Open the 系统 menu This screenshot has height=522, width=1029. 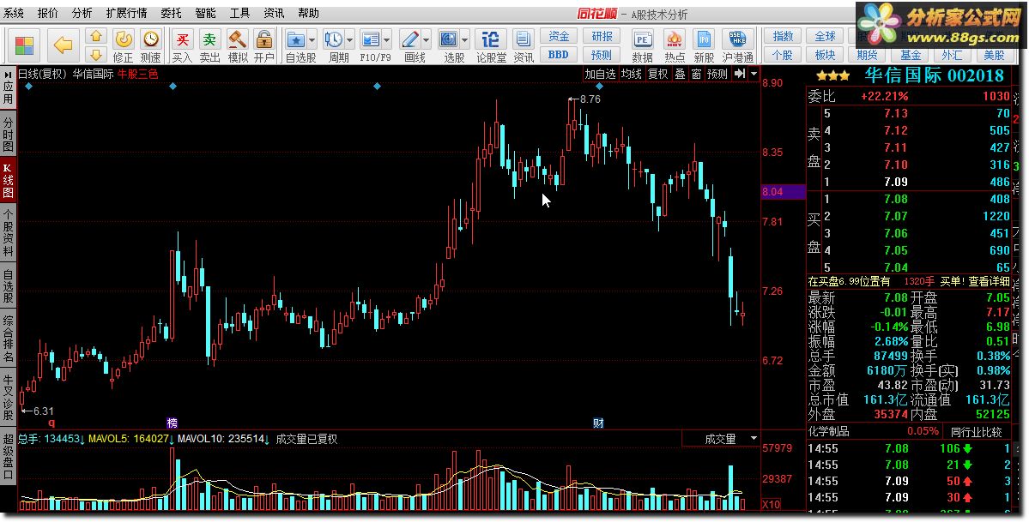pyautogui.click(x=14, y=13)
